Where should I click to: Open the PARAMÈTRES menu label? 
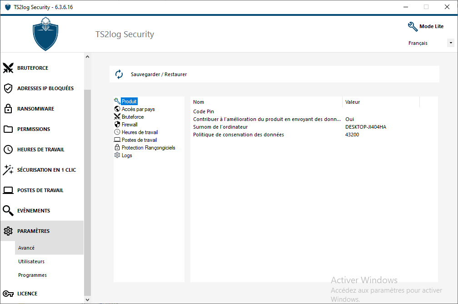pos(33,231)
